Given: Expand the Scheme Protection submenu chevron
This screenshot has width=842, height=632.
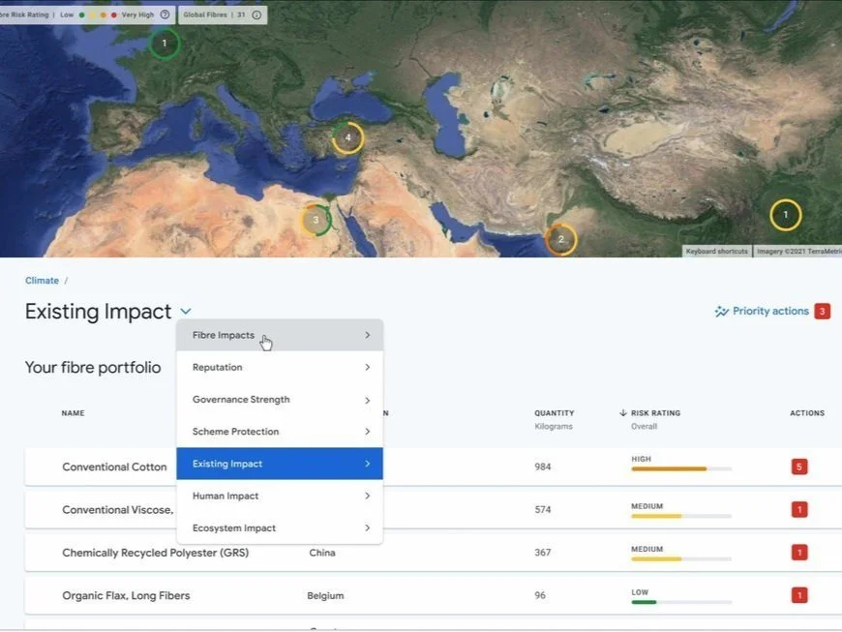Looking at the screenshot, I should click(x=368, y=432).
